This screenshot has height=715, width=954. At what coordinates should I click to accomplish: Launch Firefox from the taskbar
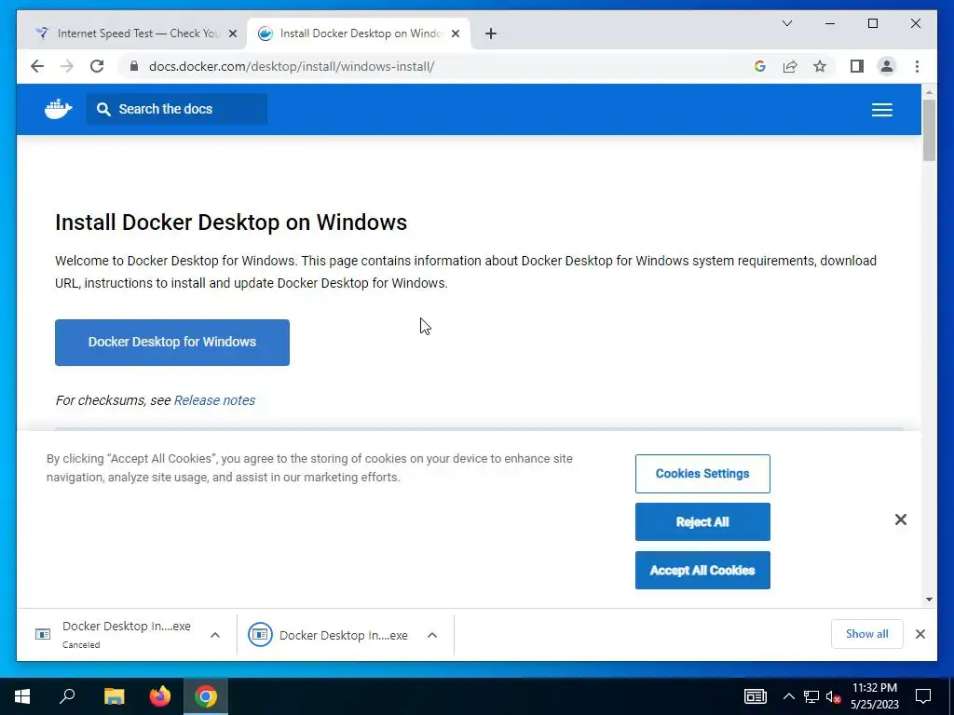160,696
